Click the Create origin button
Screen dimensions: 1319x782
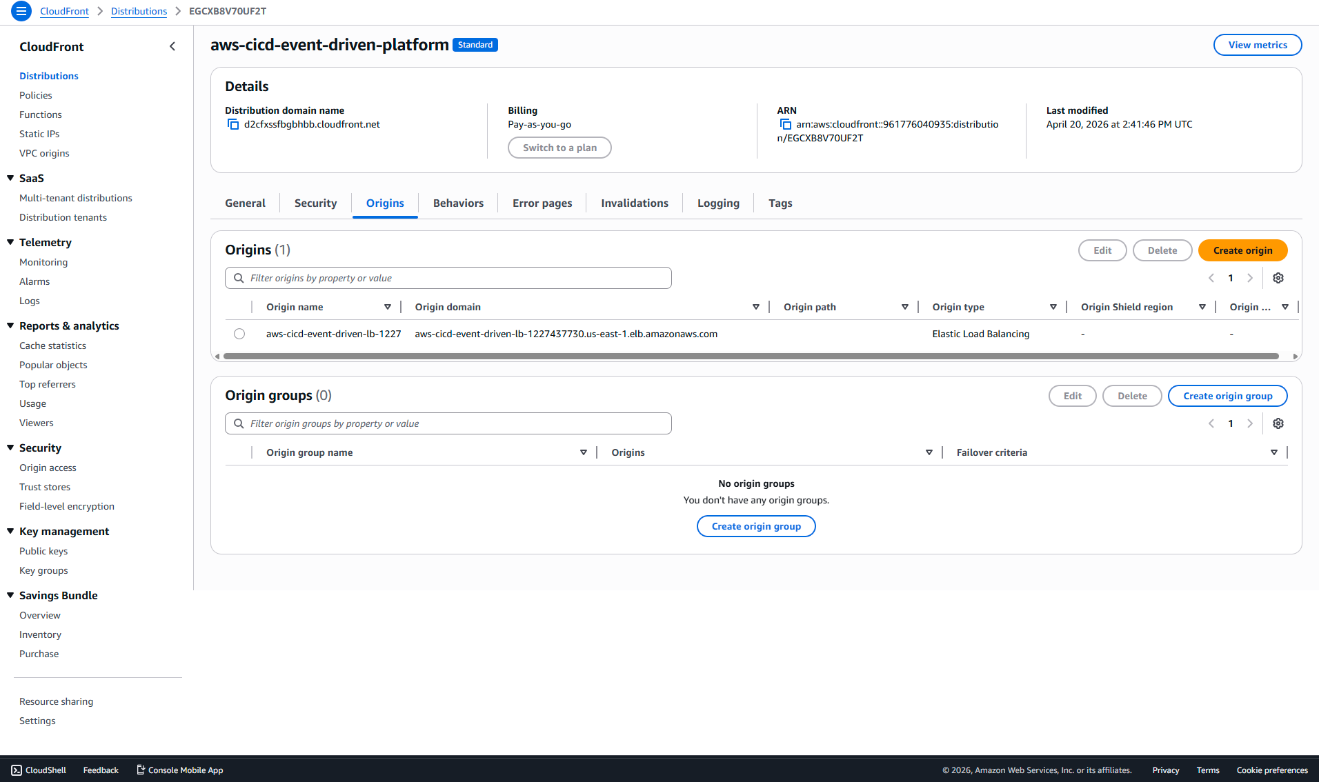1242,250
